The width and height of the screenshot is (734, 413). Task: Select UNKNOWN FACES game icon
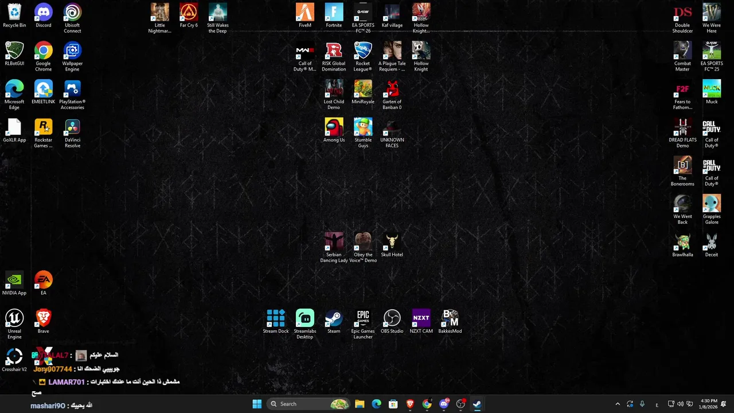[392, 133]
